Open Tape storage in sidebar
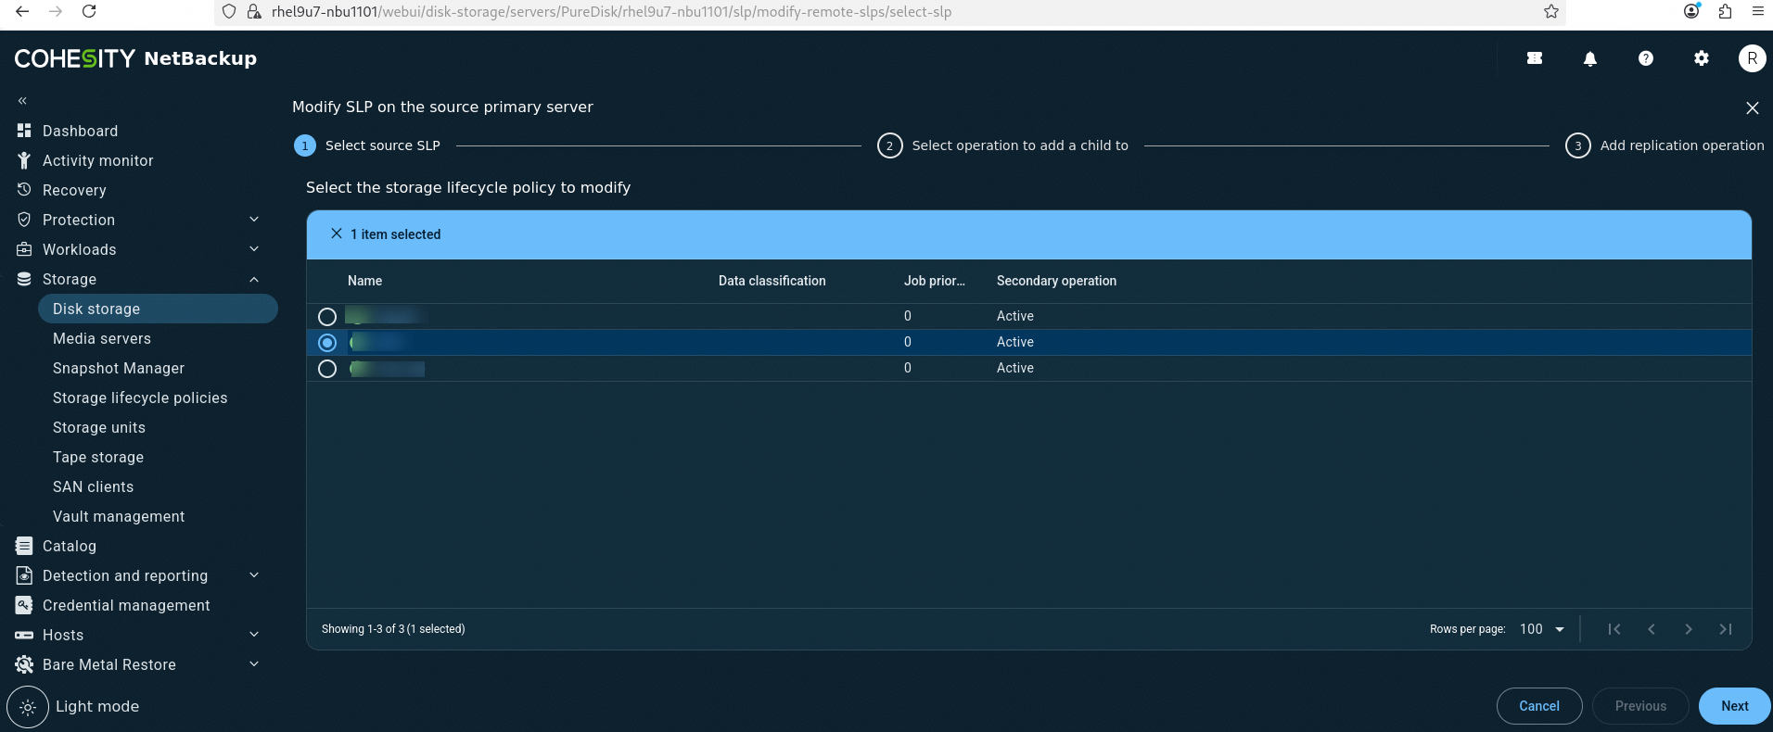This screenshot has height=732, width=1773. point(98,457)
